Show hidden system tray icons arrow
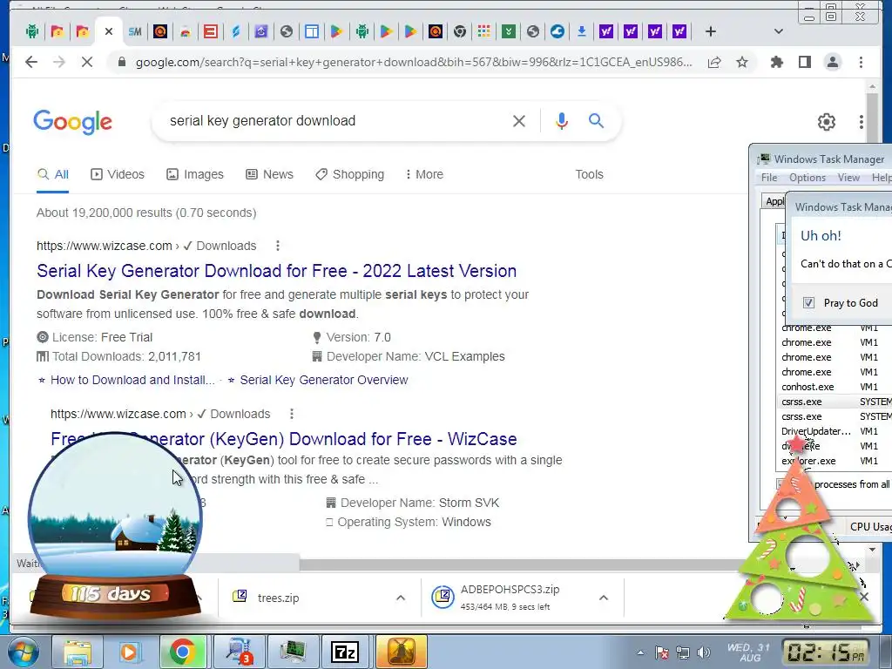892x669 pixels. [640, 653]
